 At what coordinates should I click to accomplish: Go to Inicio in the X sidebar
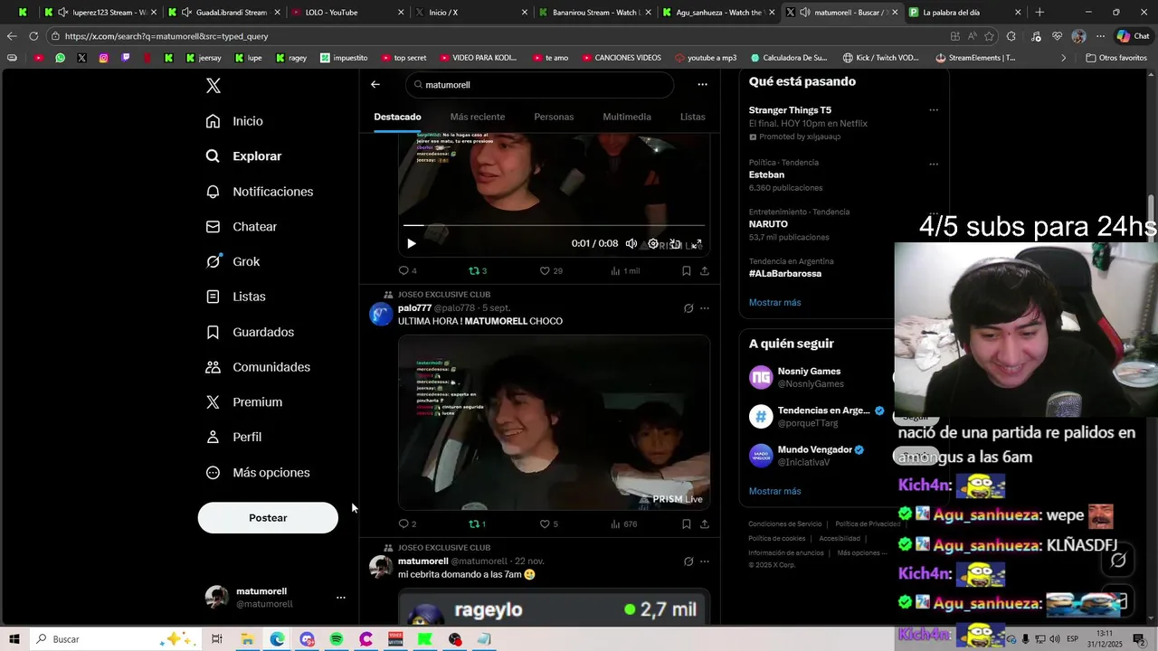tap(234, 121)
